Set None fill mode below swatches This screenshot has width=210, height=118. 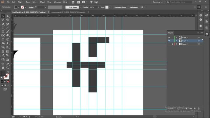[x=8, y=81]
